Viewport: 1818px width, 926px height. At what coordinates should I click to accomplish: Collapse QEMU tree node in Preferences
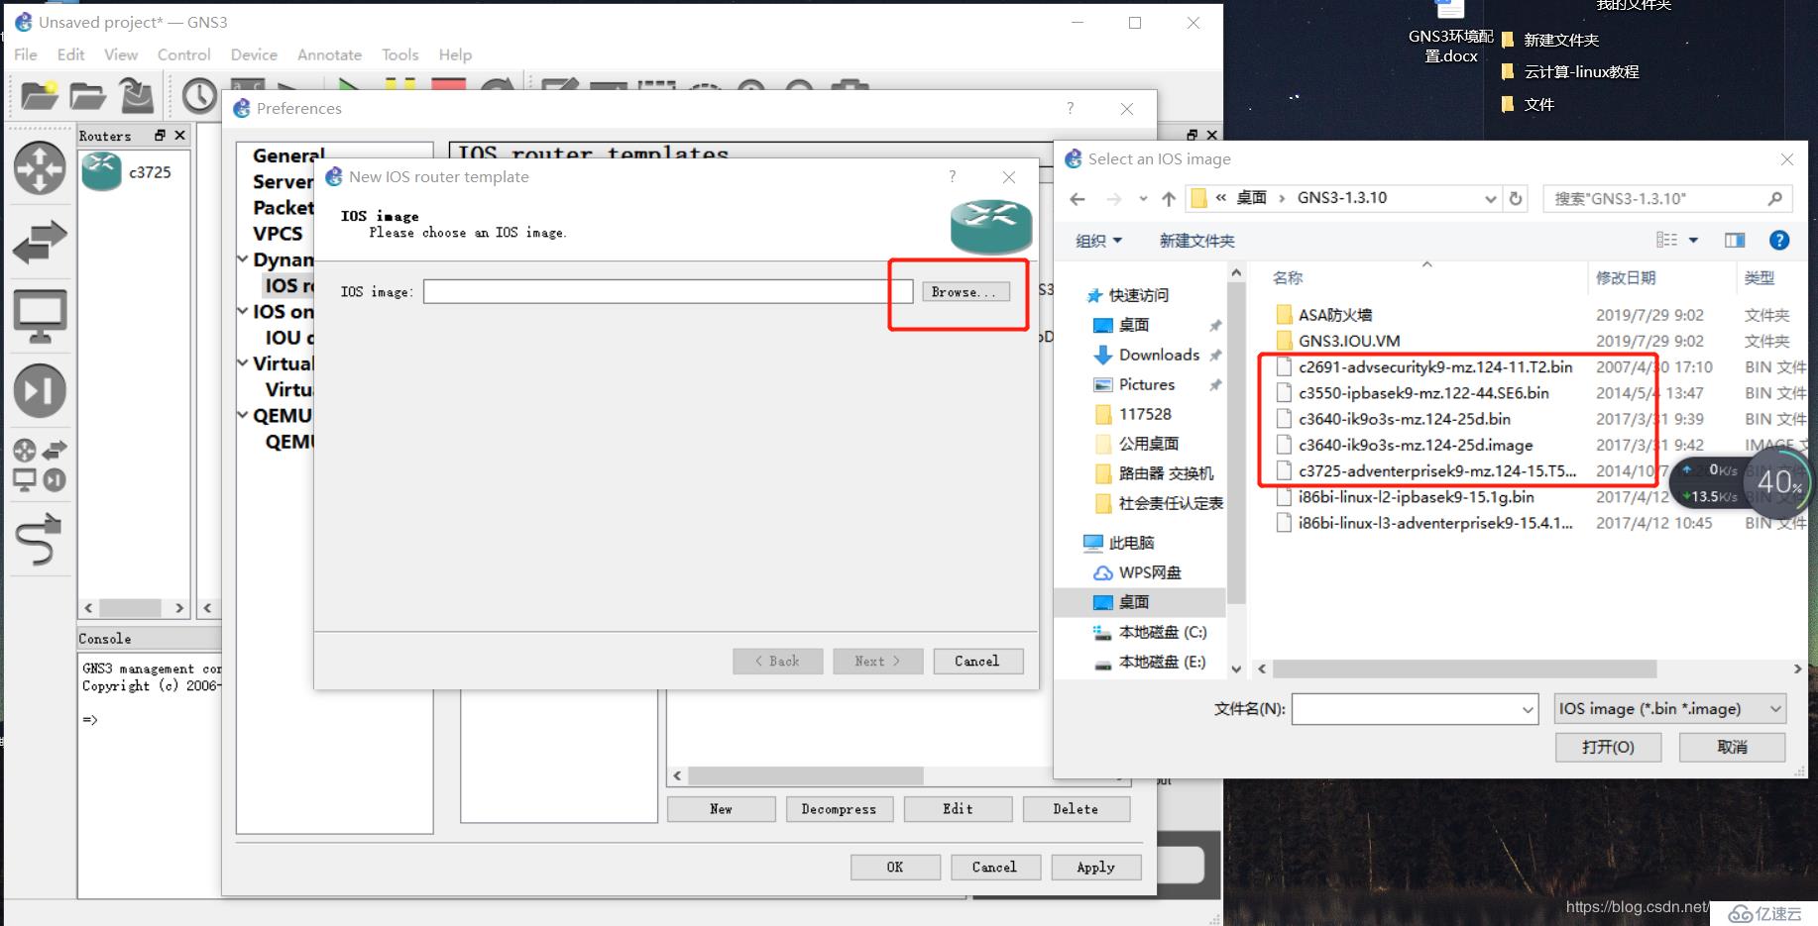tap(243, 415)
